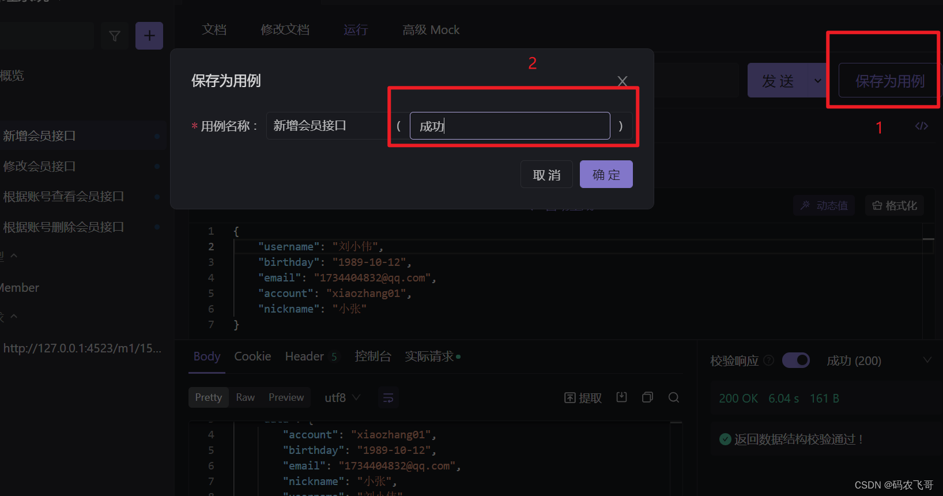
Task: Click request body line "nickname": "小张"
Action: coord(312,309)
